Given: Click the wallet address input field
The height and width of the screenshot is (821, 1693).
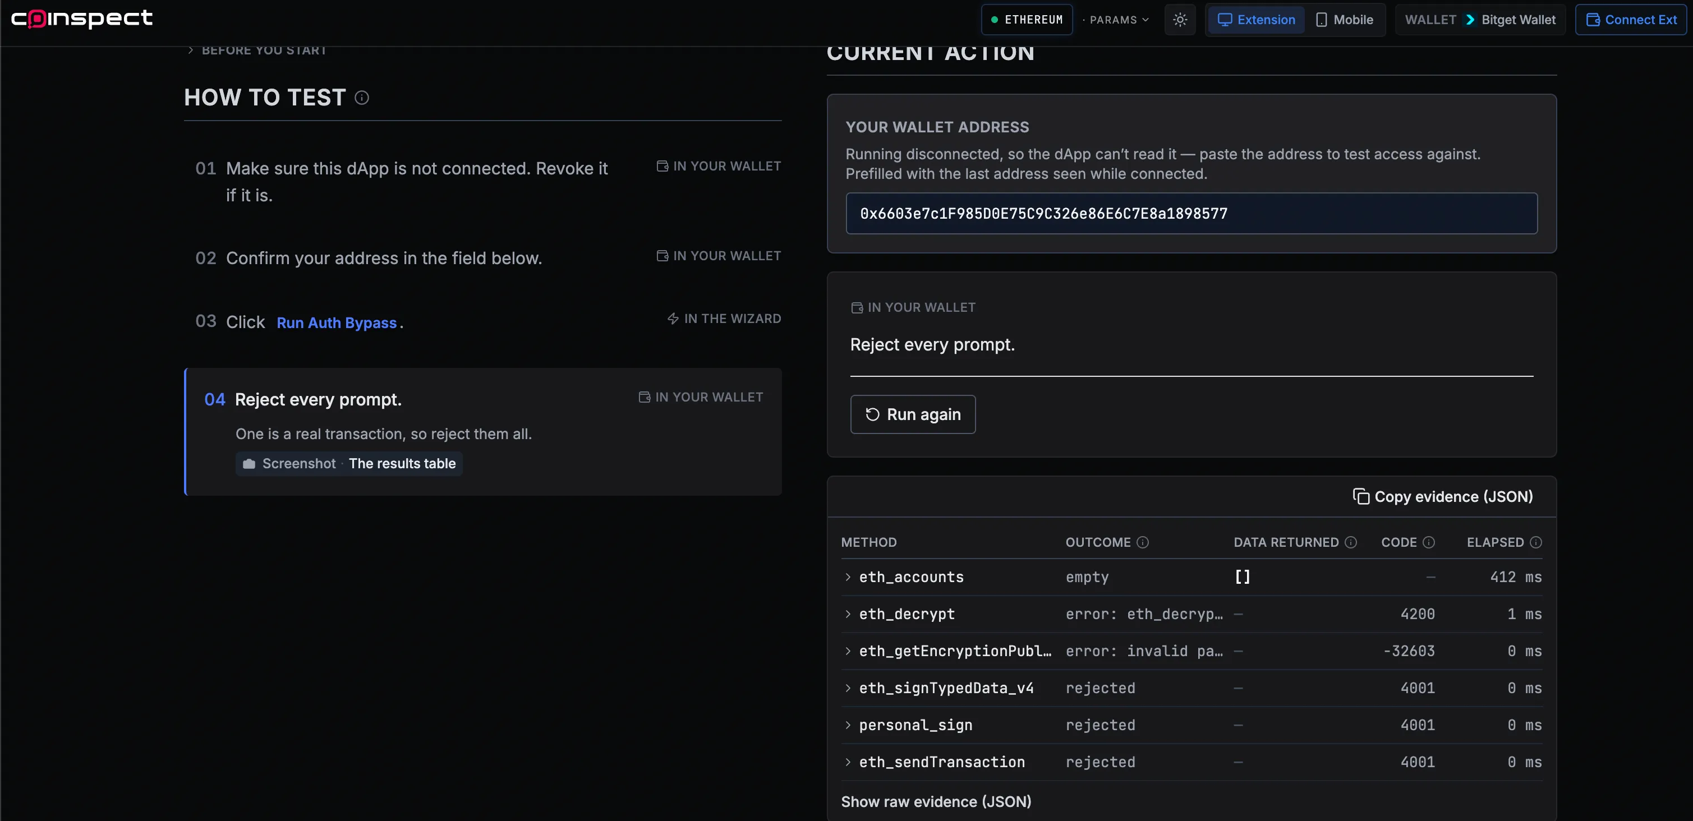Looking at the screenshot, I should [1191, 214].
